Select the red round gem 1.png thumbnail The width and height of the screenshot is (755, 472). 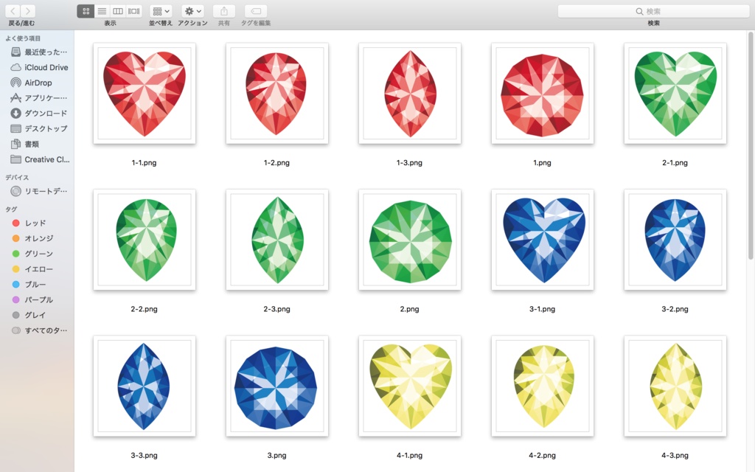click(x=542, y=94)
